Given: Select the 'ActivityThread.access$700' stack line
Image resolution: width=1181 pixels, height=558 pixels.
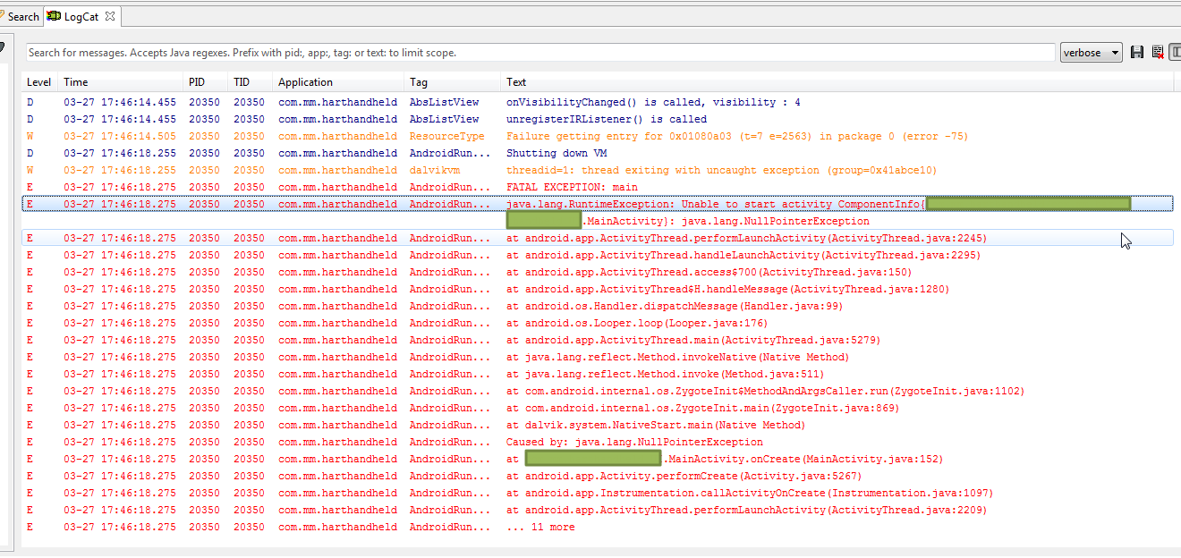Looking at the screenshot, I should pos(598,272).
